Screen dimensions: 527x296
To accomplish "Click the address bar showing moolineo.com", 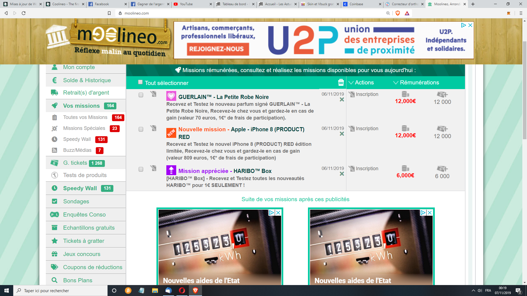I will click(250, 13).
